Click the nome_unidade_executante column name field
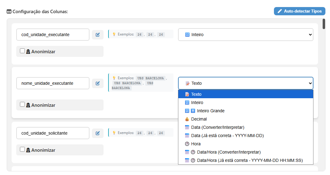 pyautogui.click(x=53, y=83)
